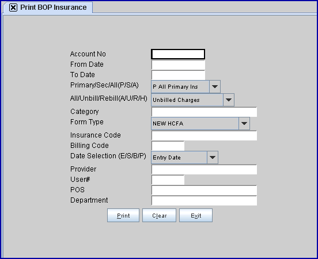Click into the From Date field
Screen dimensions: 318x259
click(178, 65)
